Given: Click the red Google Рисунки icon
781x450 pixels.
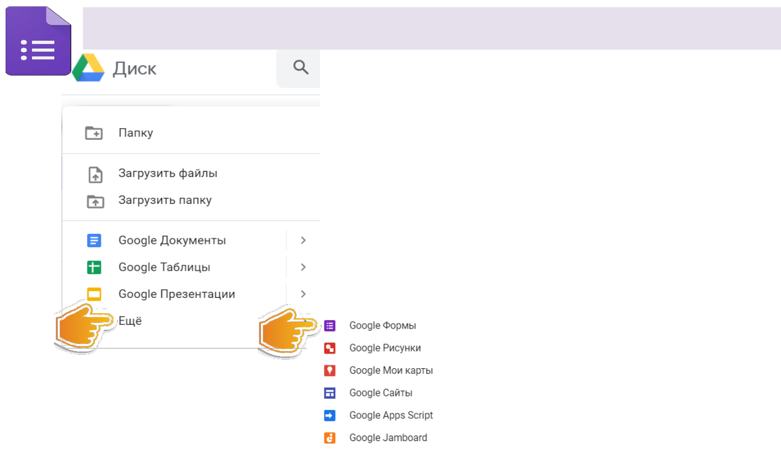Looking at the screenshot, I should point(330,348).
